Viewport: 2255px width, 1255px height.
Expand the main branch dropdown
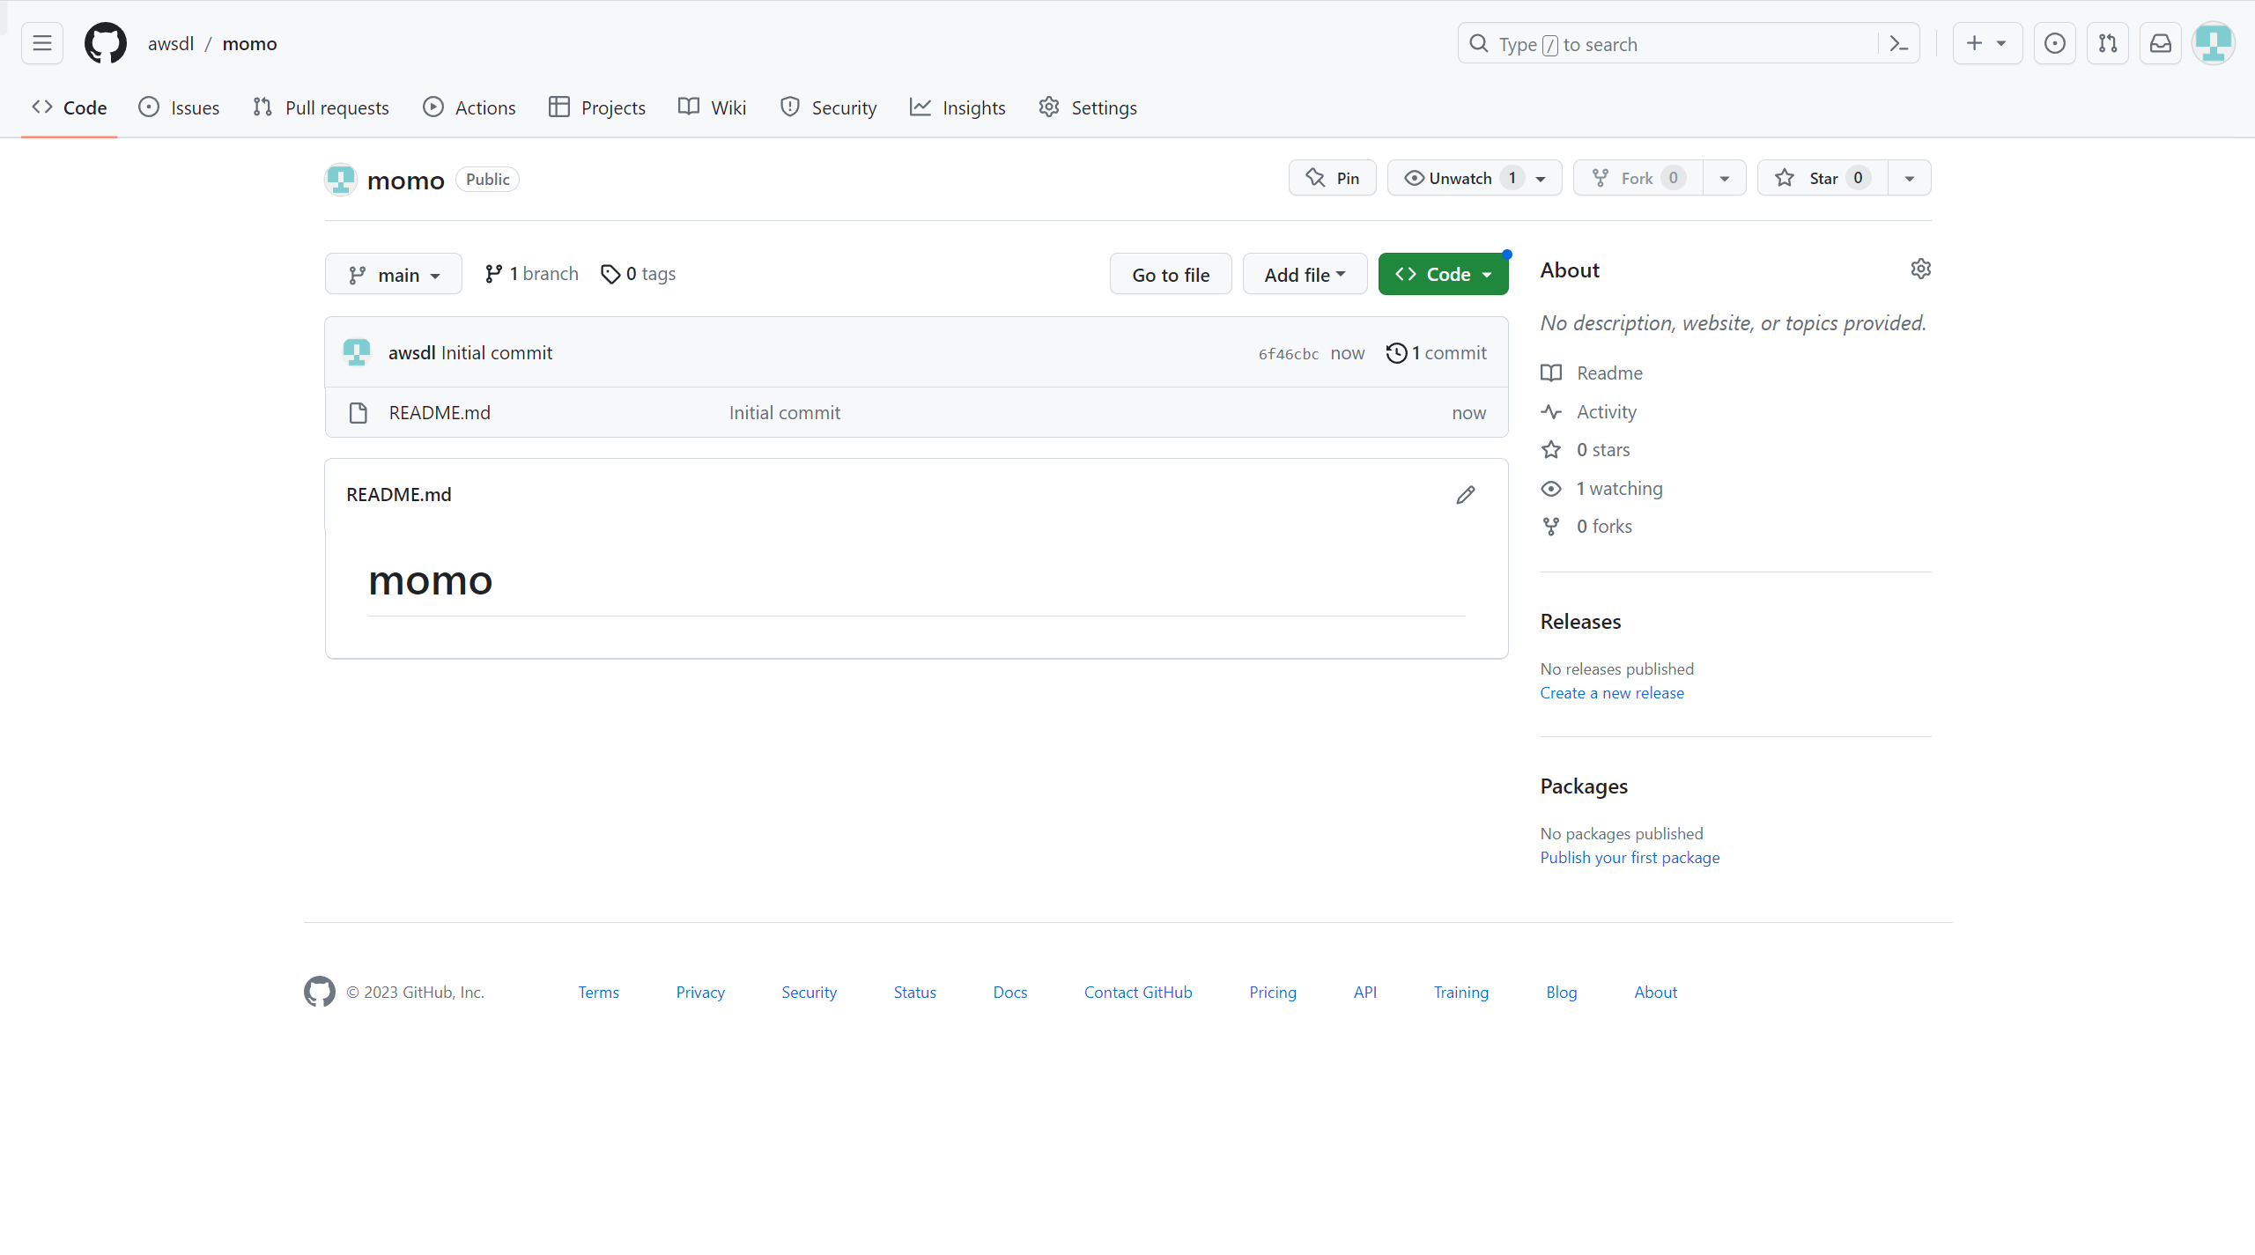pos(393,275)
